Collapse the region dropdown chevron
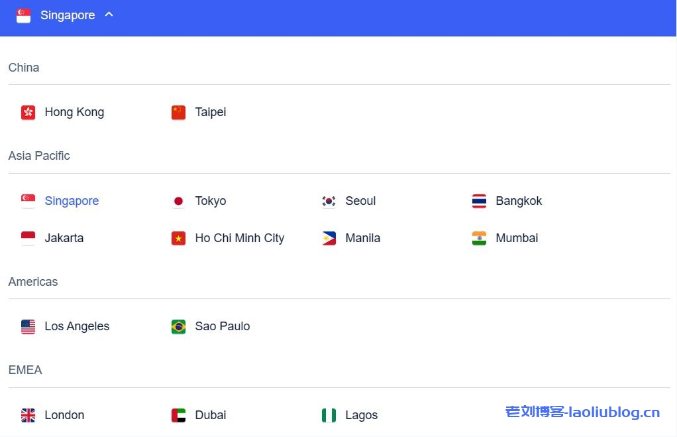 coord(109,15)
